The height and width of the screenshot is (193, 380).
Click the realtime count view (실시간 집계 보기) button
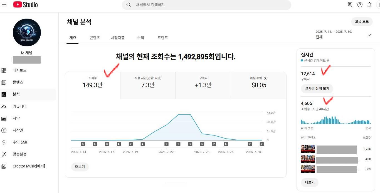pyautogui.click(x=317, y=89)
